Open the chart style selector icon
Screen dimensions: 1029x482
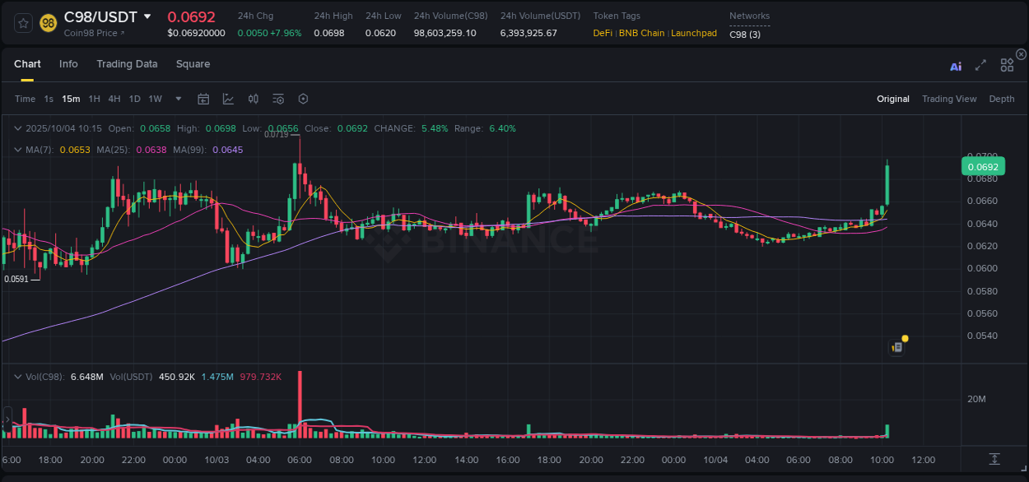pyautogui.click(x=228, y=99)
